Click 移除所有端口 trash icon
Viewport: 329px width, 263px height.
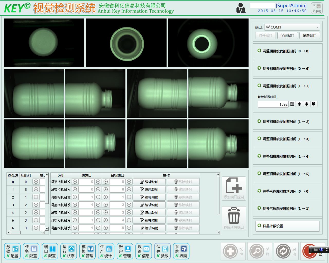coord(234,218)
